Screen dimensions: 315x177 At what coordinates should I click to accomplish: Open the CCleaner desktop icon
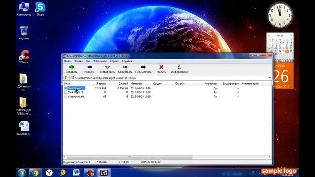point(24,57)
